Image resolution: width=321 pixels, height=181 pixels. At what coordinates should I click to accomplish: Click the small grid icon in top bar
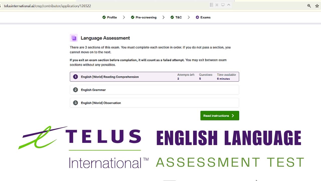pyautogui.click(x=211, y=5)
